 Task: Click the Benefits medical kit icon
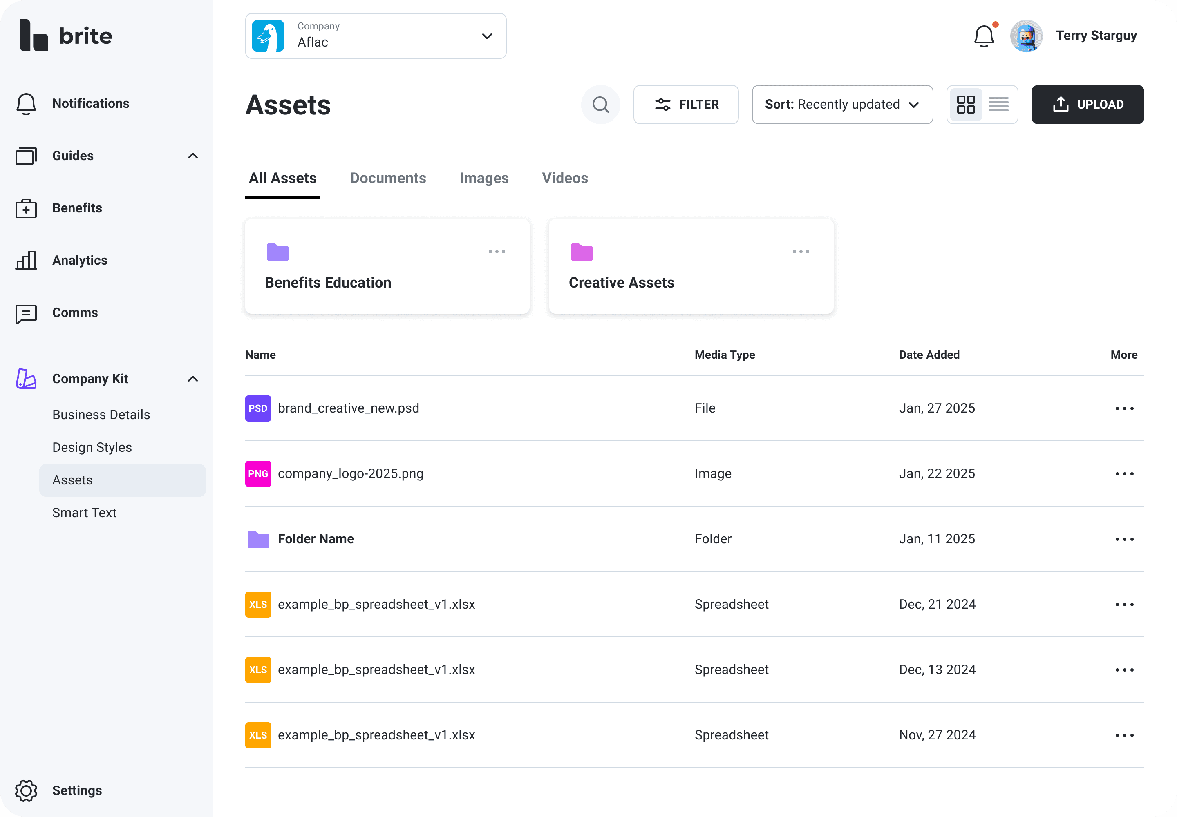pos(26,208)
